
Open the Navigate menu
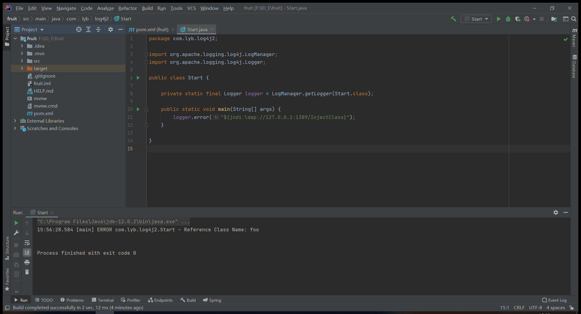66,8
